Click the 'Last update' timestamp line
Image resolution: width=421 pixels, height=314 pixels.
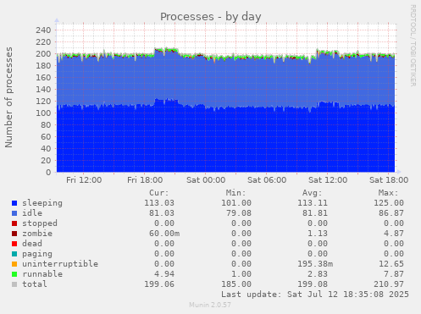tap(315, 295)
